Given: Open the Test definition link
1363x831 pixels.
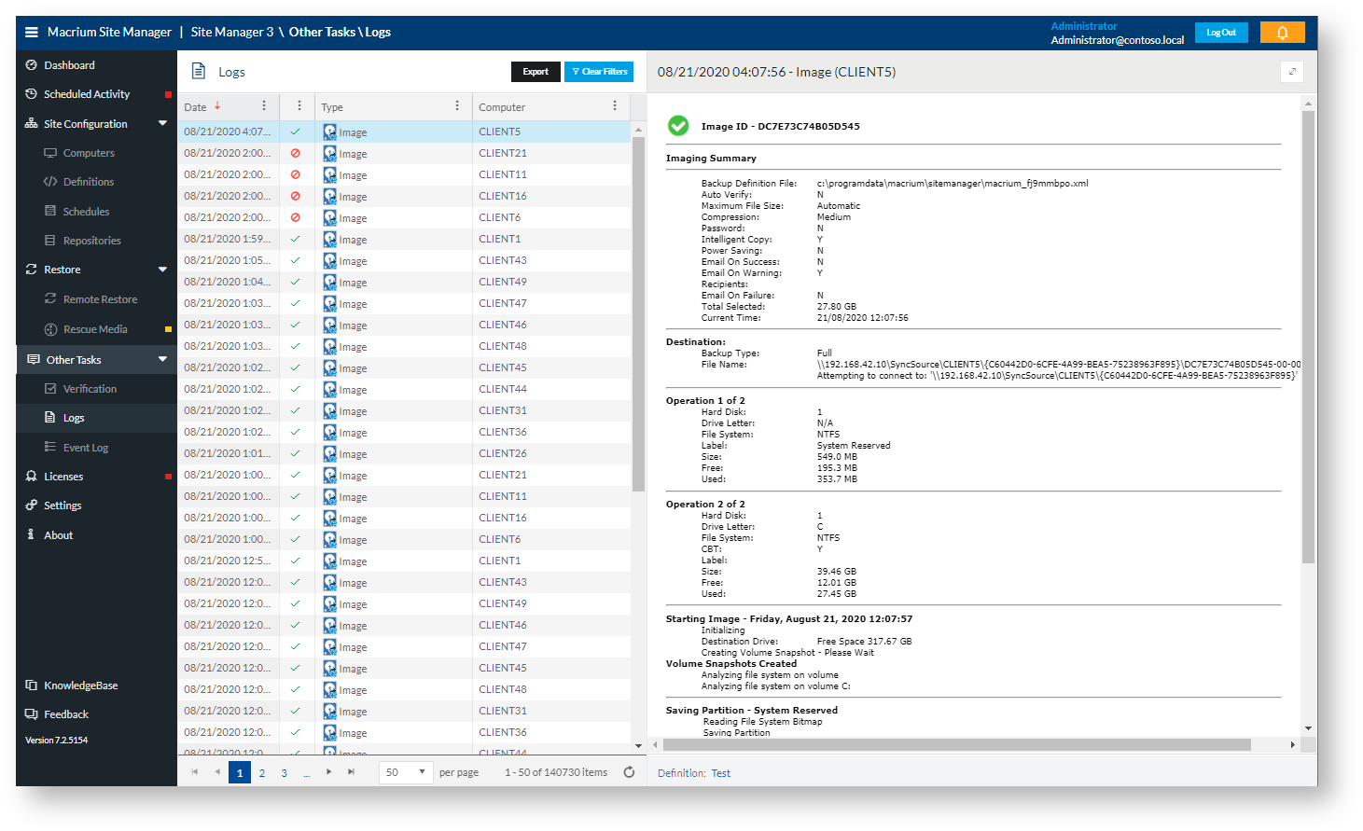Looking at the screenshot, I should [x=721, y=773].
